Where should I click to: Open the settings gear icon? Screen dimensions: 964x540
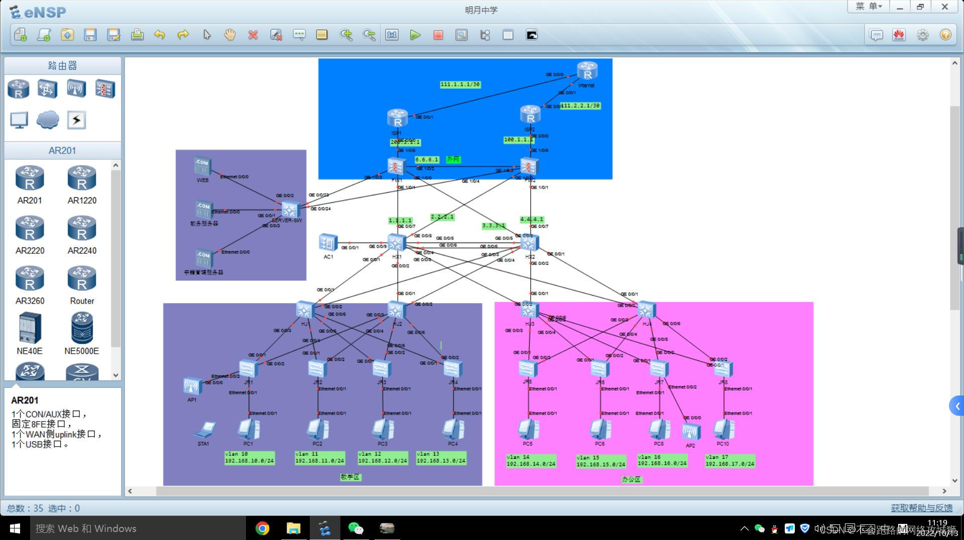click(922, 35)
